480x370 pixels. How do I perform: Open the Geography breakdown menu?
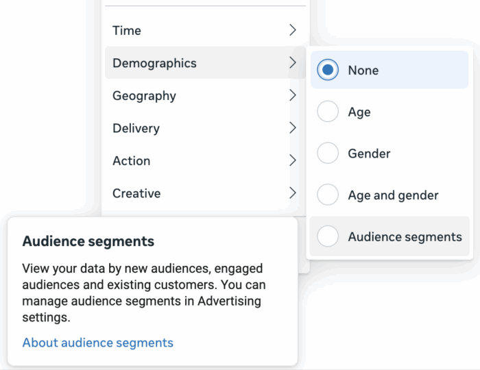205,95
